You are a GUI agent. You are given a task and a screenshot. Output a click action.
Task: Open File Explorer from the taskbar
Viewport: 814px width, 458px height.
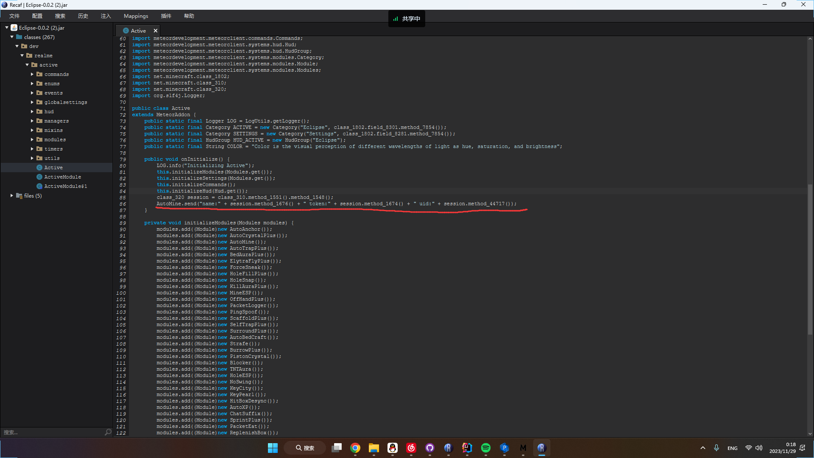point(374,448)
